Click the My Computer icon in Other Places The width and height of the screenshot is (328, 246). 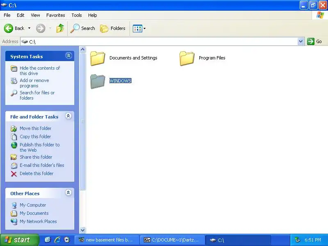click(x=14, y=205)
